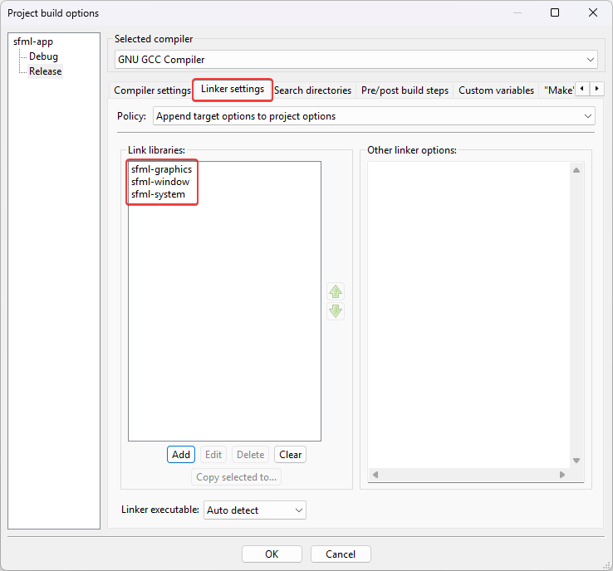The height and width of the screenshot is (571, 613).
Task: Move library down with green down arrow
Action: pyautogui.click(x=336, y=311)
